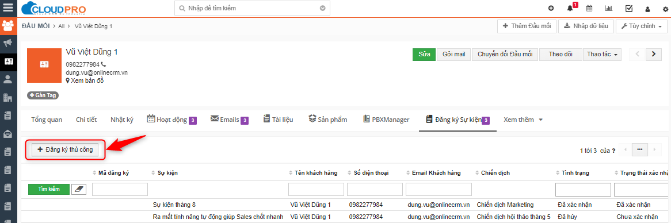Open the Tùy chỉnh dropdown

pos(642,26)
